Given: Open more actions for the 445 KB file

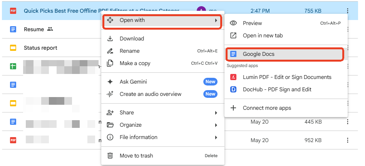Looking at the screenshot, I should tap(348, 122).
